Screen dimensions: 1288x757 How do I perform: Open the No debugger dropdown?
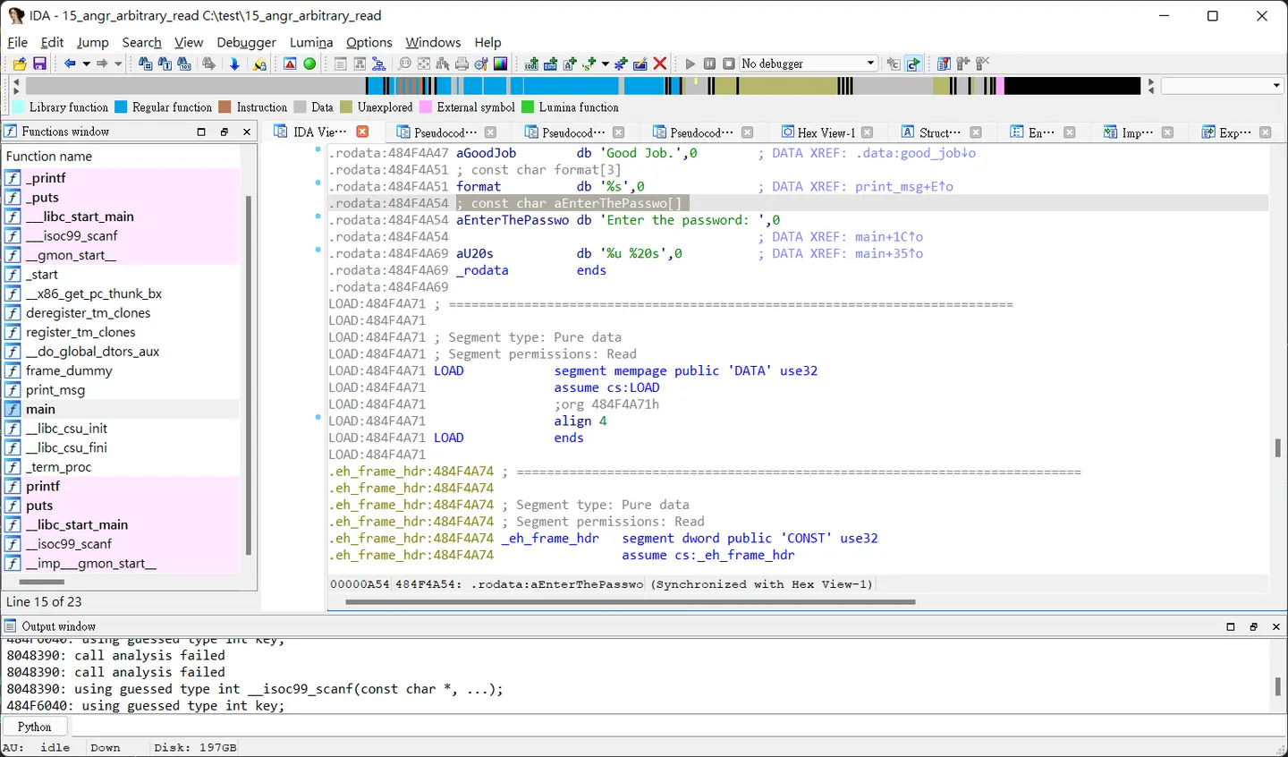click(809, 64)
